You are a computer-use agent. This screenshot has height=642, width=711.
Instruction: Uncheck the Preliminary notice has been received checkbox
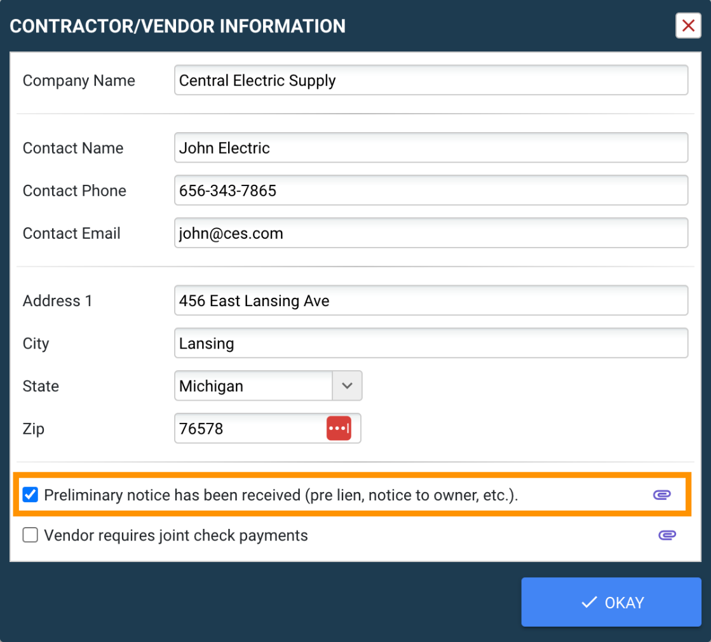30,495
